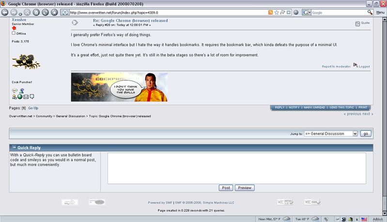387x222 pixels.
Task: Click the gray globe button beside the search box
Action: [x=296, y=13]
